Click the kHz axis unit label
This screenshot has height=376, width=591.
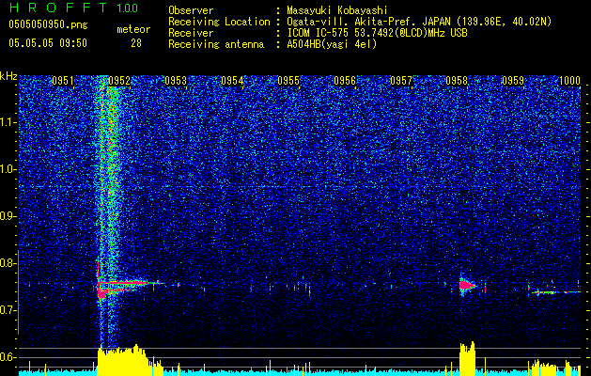point(8,76)
